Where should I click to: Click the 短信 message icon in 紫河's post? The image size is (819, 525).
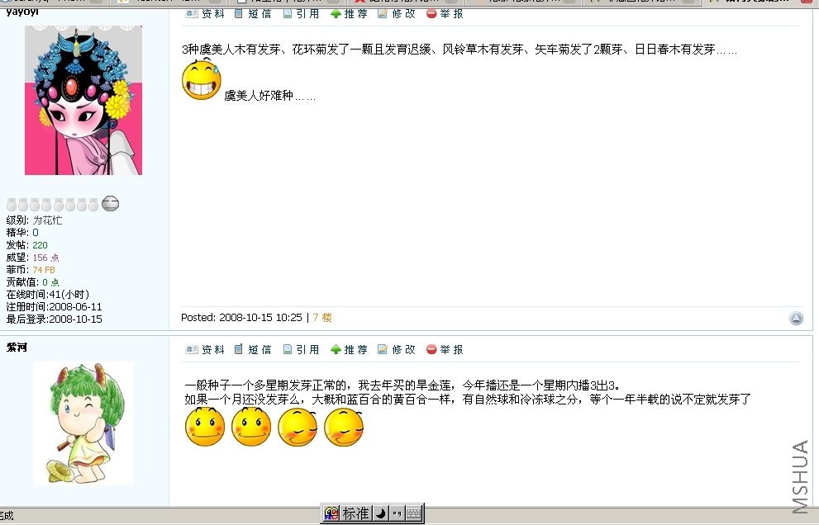(x=239, y=350)
